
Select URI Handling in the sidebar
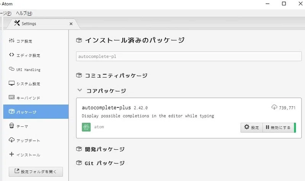tap(36, 69)
